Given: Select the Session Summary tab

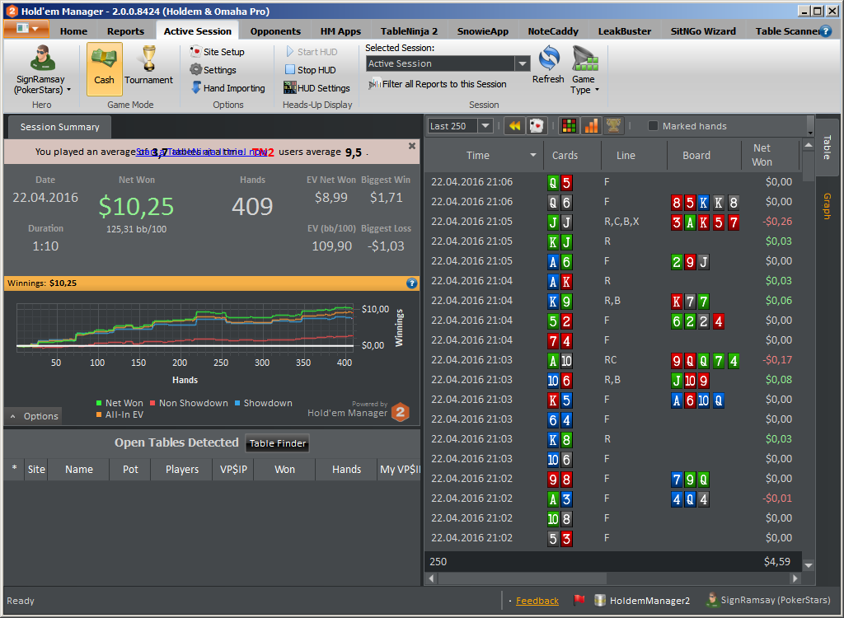Looking at the screenshot, I should (x=59, y=127).
